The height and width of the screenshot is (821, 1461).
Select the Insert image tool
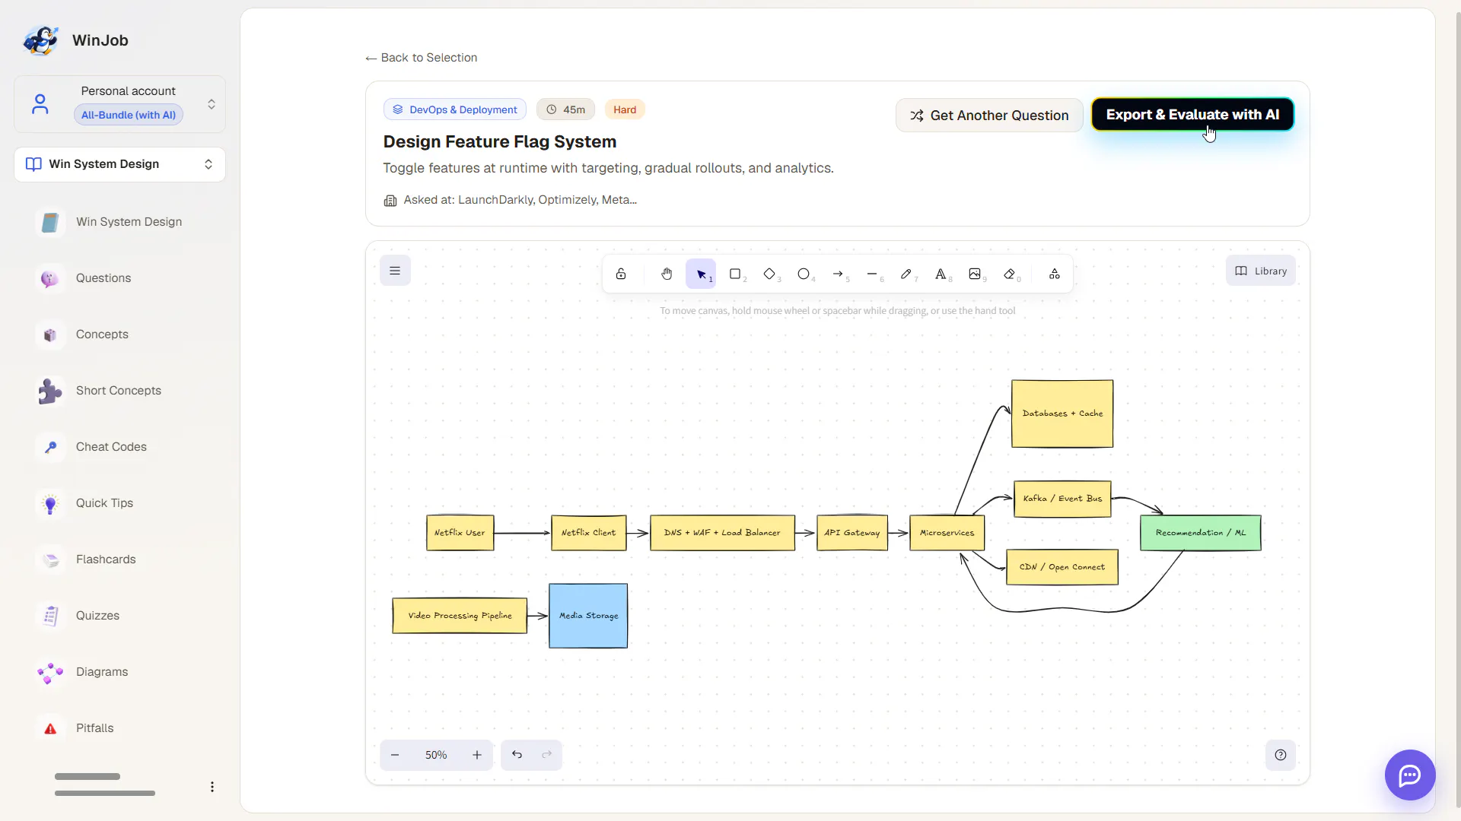click(975, 274)
